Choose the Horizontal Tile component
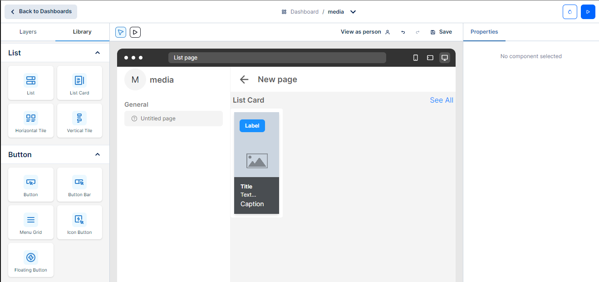599x282 pixels. point(31,121)
